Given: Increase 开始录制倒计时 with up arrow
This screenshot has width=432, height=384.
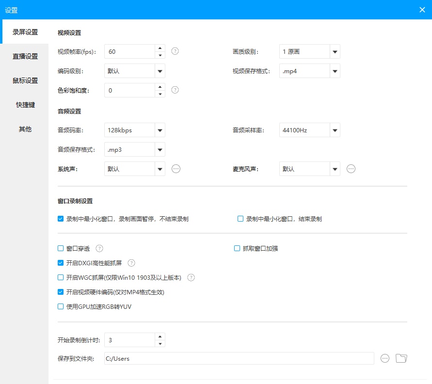Looking at the screenshot, I should 160,336.
